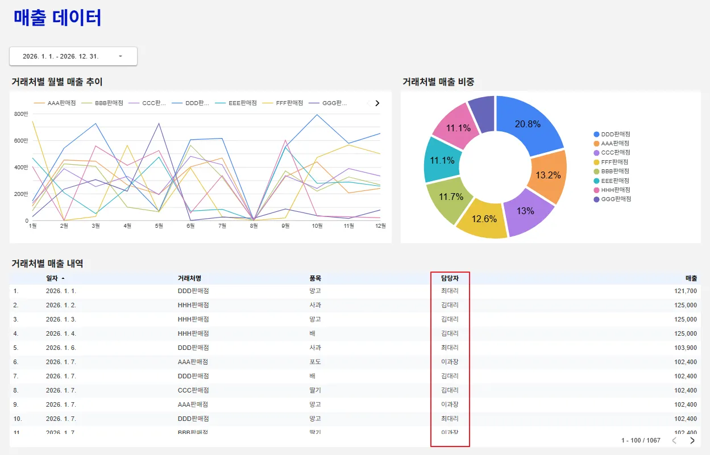Sort table by 품목 column header
Screen dimensions: 710x455
click(315, 278)
